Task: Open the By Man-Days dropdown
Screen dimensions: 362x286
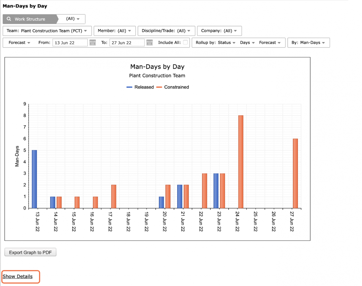Action: point(308,43)
